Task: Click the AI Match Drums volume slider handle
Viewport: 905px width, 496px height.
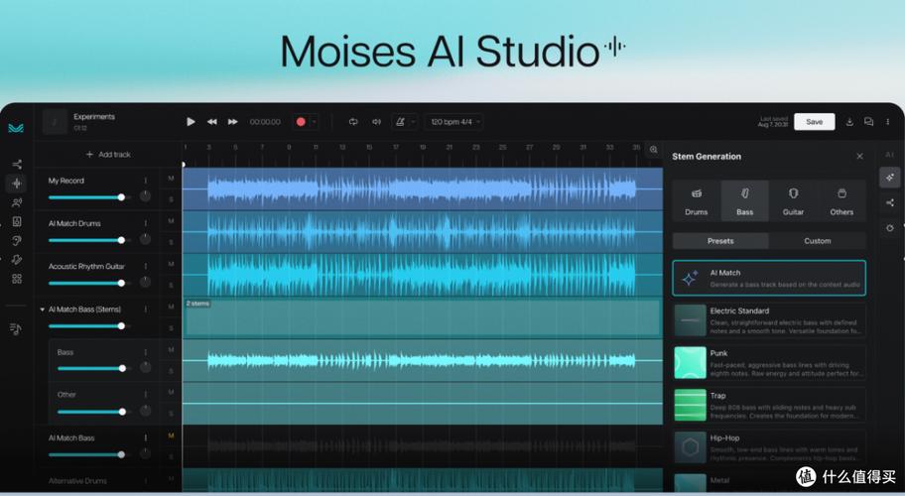Action: point(121,240)
